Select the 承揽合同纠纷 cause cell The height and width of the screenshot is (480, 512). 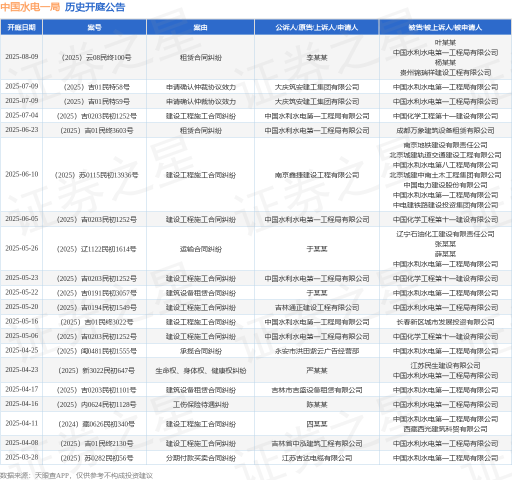tap(200, 351)
